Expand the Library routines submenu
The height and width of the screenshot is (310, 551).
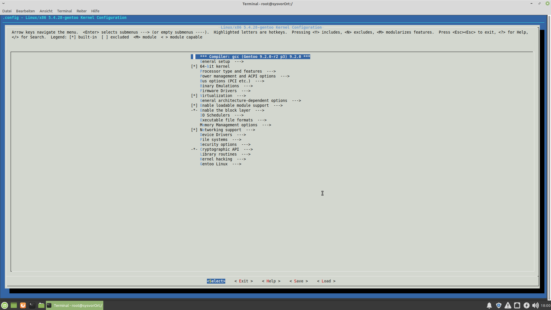(225, 154)
